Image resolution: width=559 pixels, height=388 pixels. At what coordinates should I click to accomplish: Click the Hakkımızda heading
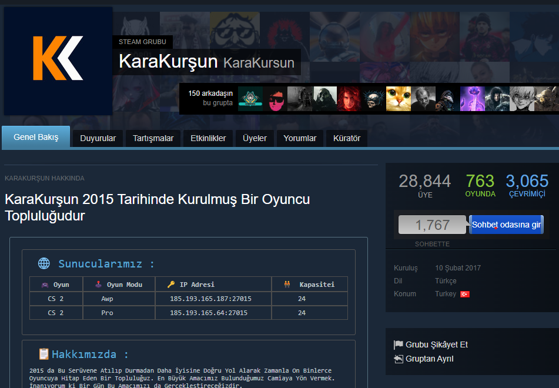90,354
